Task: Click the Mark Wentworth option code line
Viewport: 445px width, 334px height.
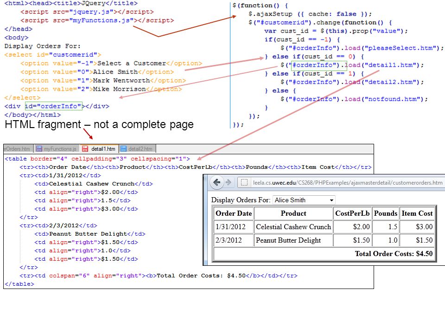Action: [103, 80]
